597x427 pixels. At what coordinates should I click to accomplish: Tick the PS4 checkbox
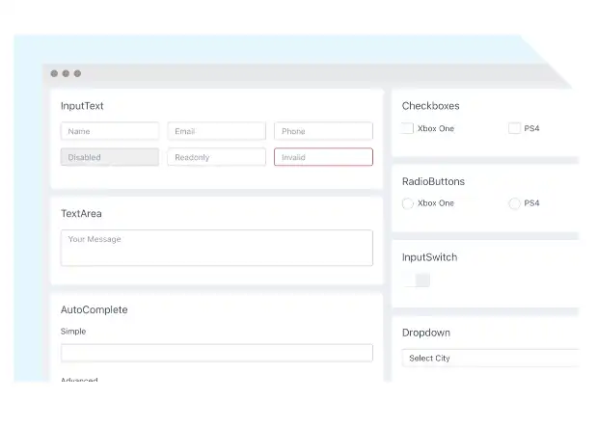(x=514, y=128)
